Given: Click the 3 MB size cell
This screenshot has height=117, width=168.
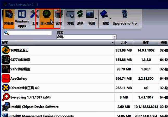Looking at the screenshot, I should tap(124, 97).
